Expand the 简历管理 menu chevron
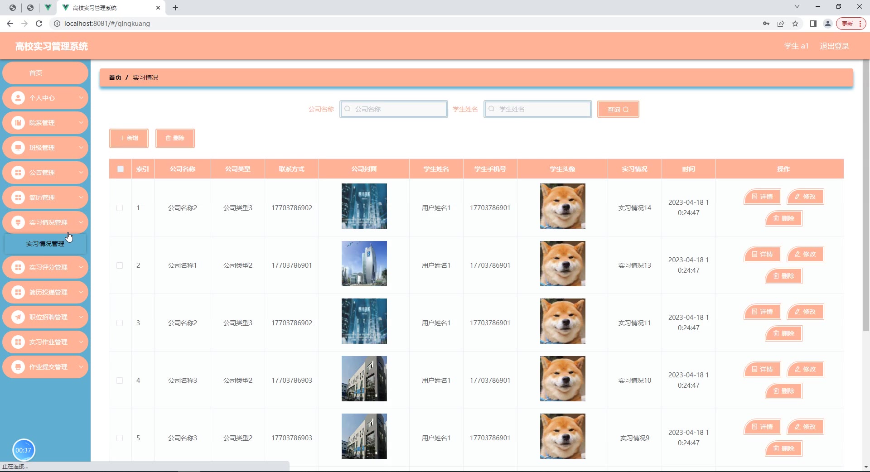The height and width of the screenshot is (472, 870). [x=81, y=197]
